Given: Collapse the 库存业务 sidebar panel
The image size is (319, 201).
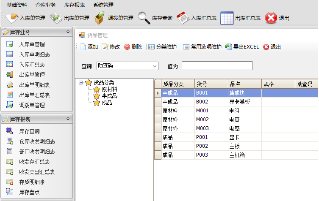Looking at the screenshot, I should [68, 32].
